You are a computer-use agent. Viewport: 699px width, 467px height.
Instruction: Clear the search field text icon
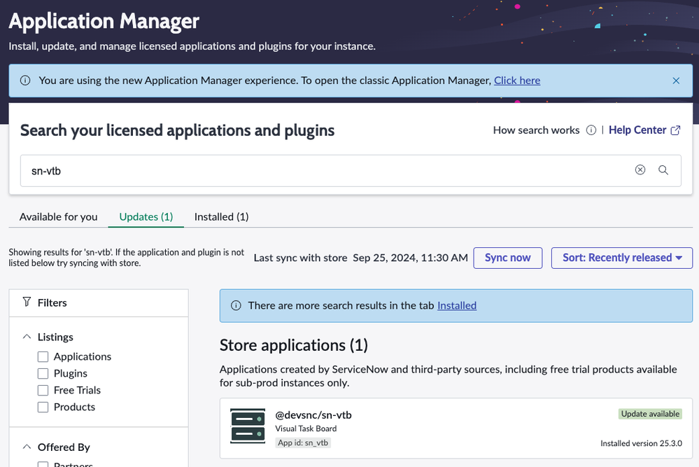click(640, 170)
